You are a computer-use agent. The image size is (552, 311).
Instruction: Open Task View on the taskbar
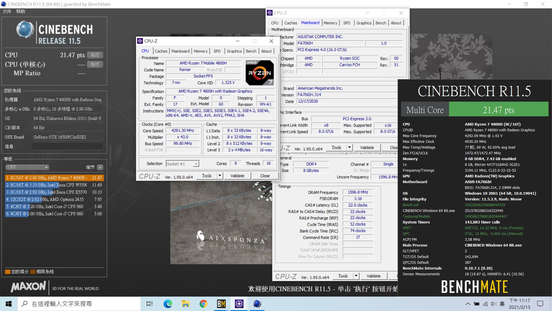click(149, 304)
